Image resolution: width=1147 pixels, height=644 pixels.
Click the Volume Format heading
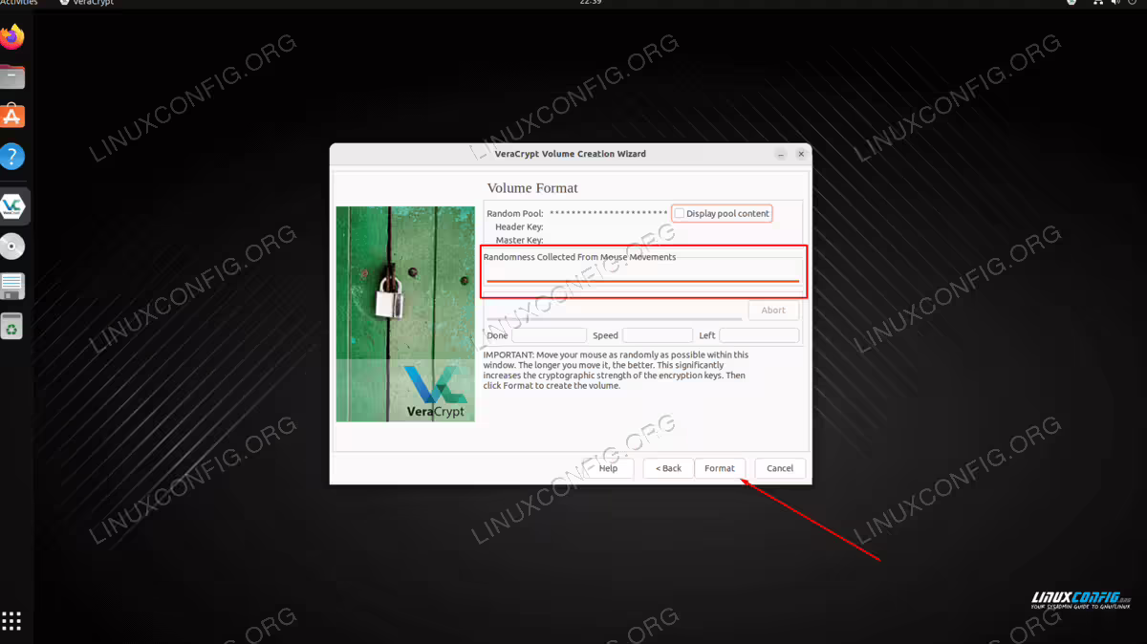532,188
